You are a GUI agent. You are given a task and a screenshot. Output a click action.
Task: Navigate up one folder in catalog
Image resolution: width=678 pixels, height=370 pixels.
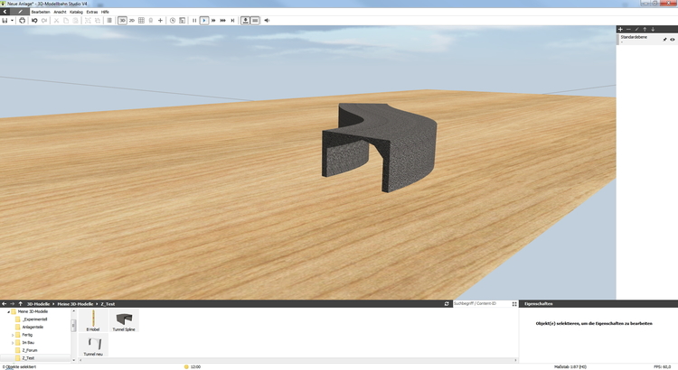point(20,304)
